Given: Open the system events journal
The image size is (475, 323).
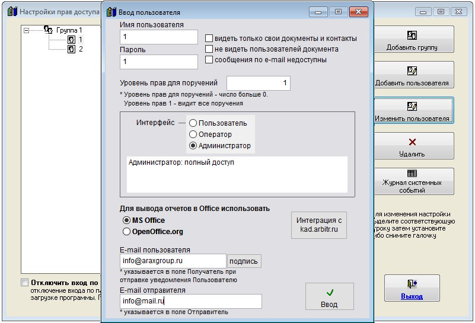Looking at the screenshot, I should click(x=414, y=181).
